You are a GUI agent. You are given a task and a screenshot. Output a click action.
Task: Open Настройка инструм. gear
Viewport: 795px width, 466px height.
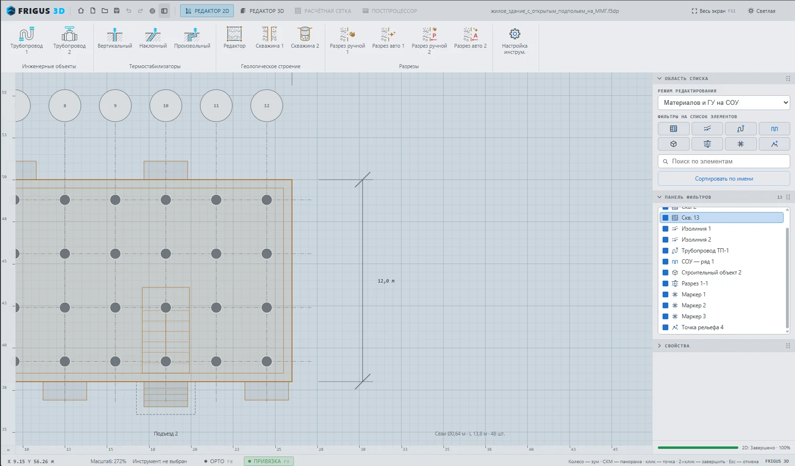514,40
